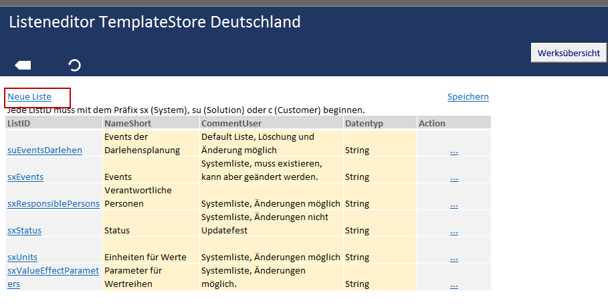Screen dimensions: 608x307
Task: Open the sxEvents list
Action: tap(25, 177)
